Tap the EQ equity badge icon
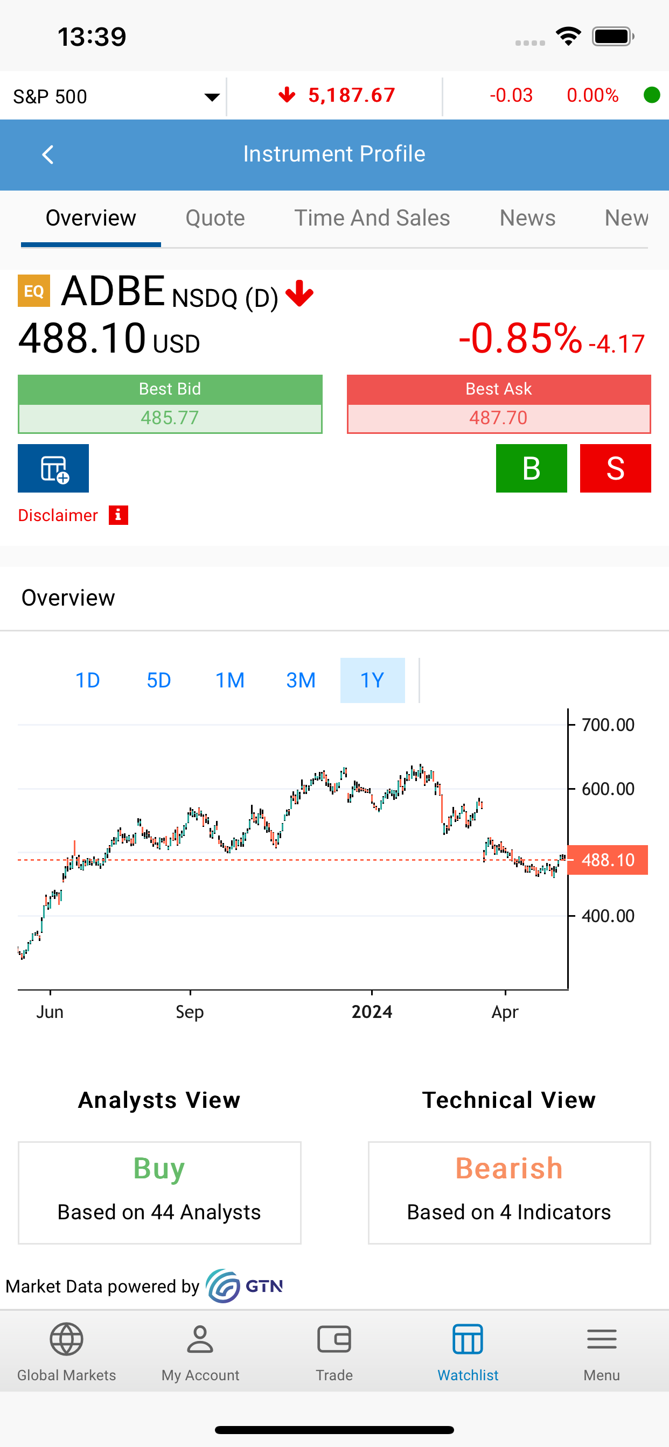The height and width of the screenshot is (1447, 669). 34,291
